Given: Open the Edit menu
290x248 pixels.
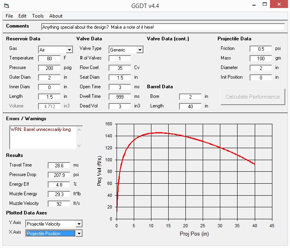Looking at the screenshot, I should point(22,16).
